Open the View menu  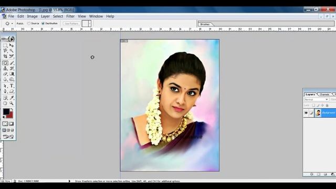pos(82,16)
